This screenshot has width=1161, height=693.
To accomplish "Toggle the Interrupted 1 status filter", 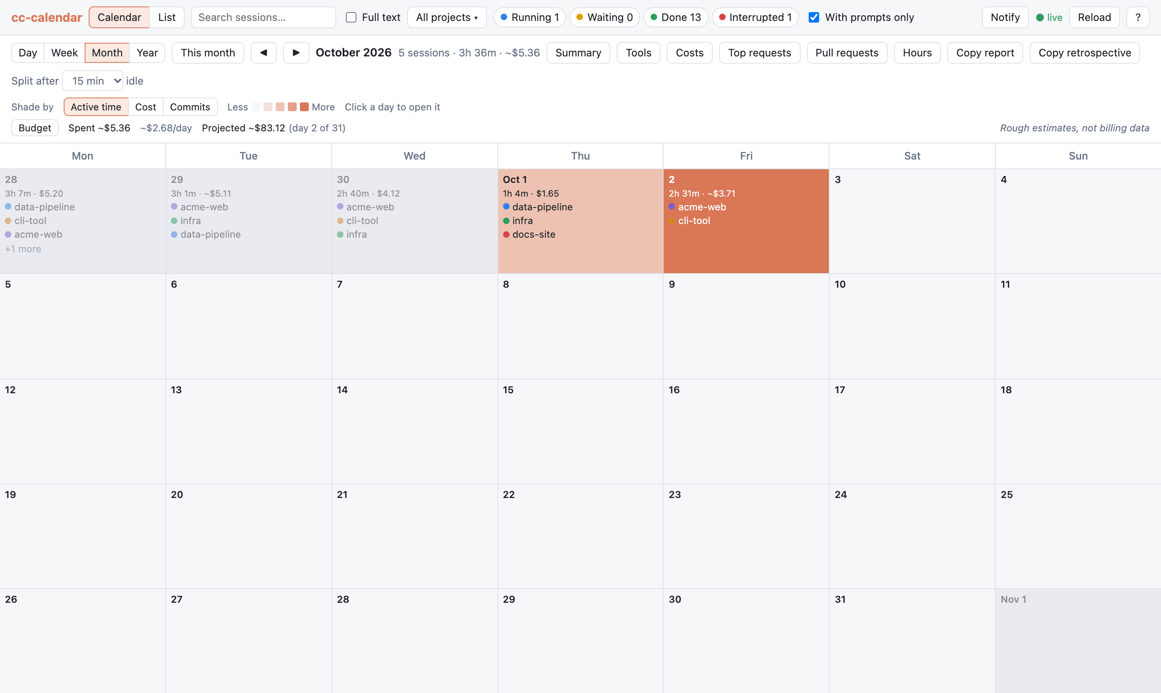I will (x=755, y=17).
